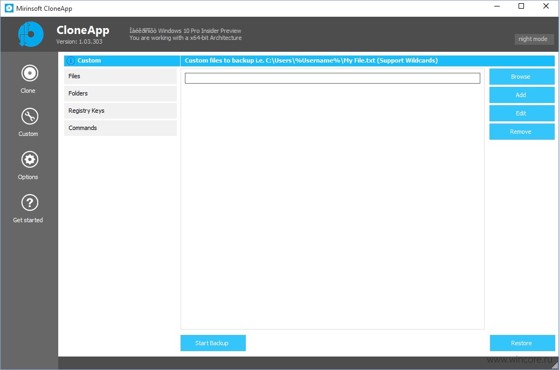
Task: Open the Options gear icon
Action: point(30,160)
